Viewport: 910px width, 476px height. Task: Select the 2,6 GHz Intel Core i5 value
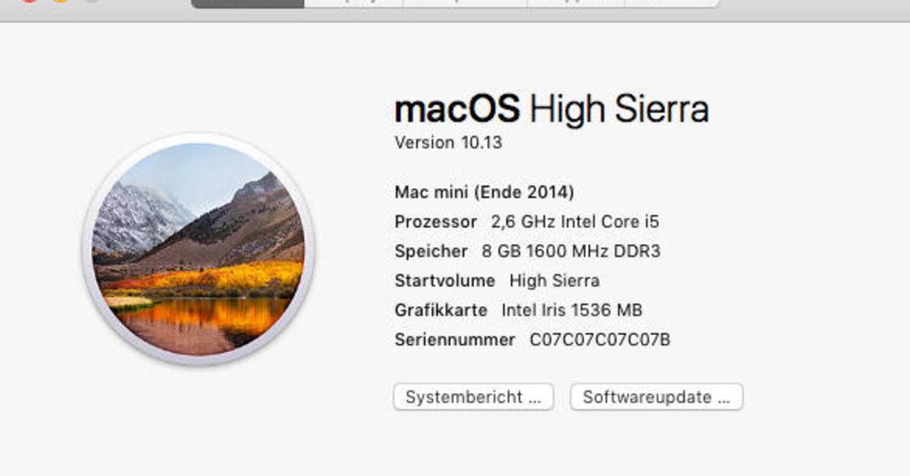(575, 222)
